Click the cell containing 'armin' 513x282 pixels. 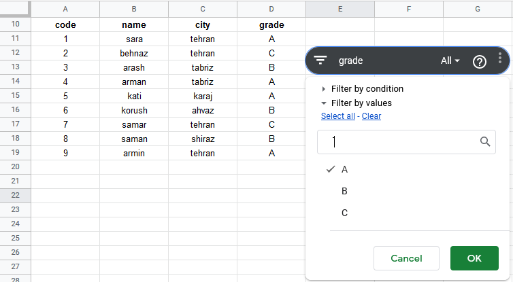[134, 153]
